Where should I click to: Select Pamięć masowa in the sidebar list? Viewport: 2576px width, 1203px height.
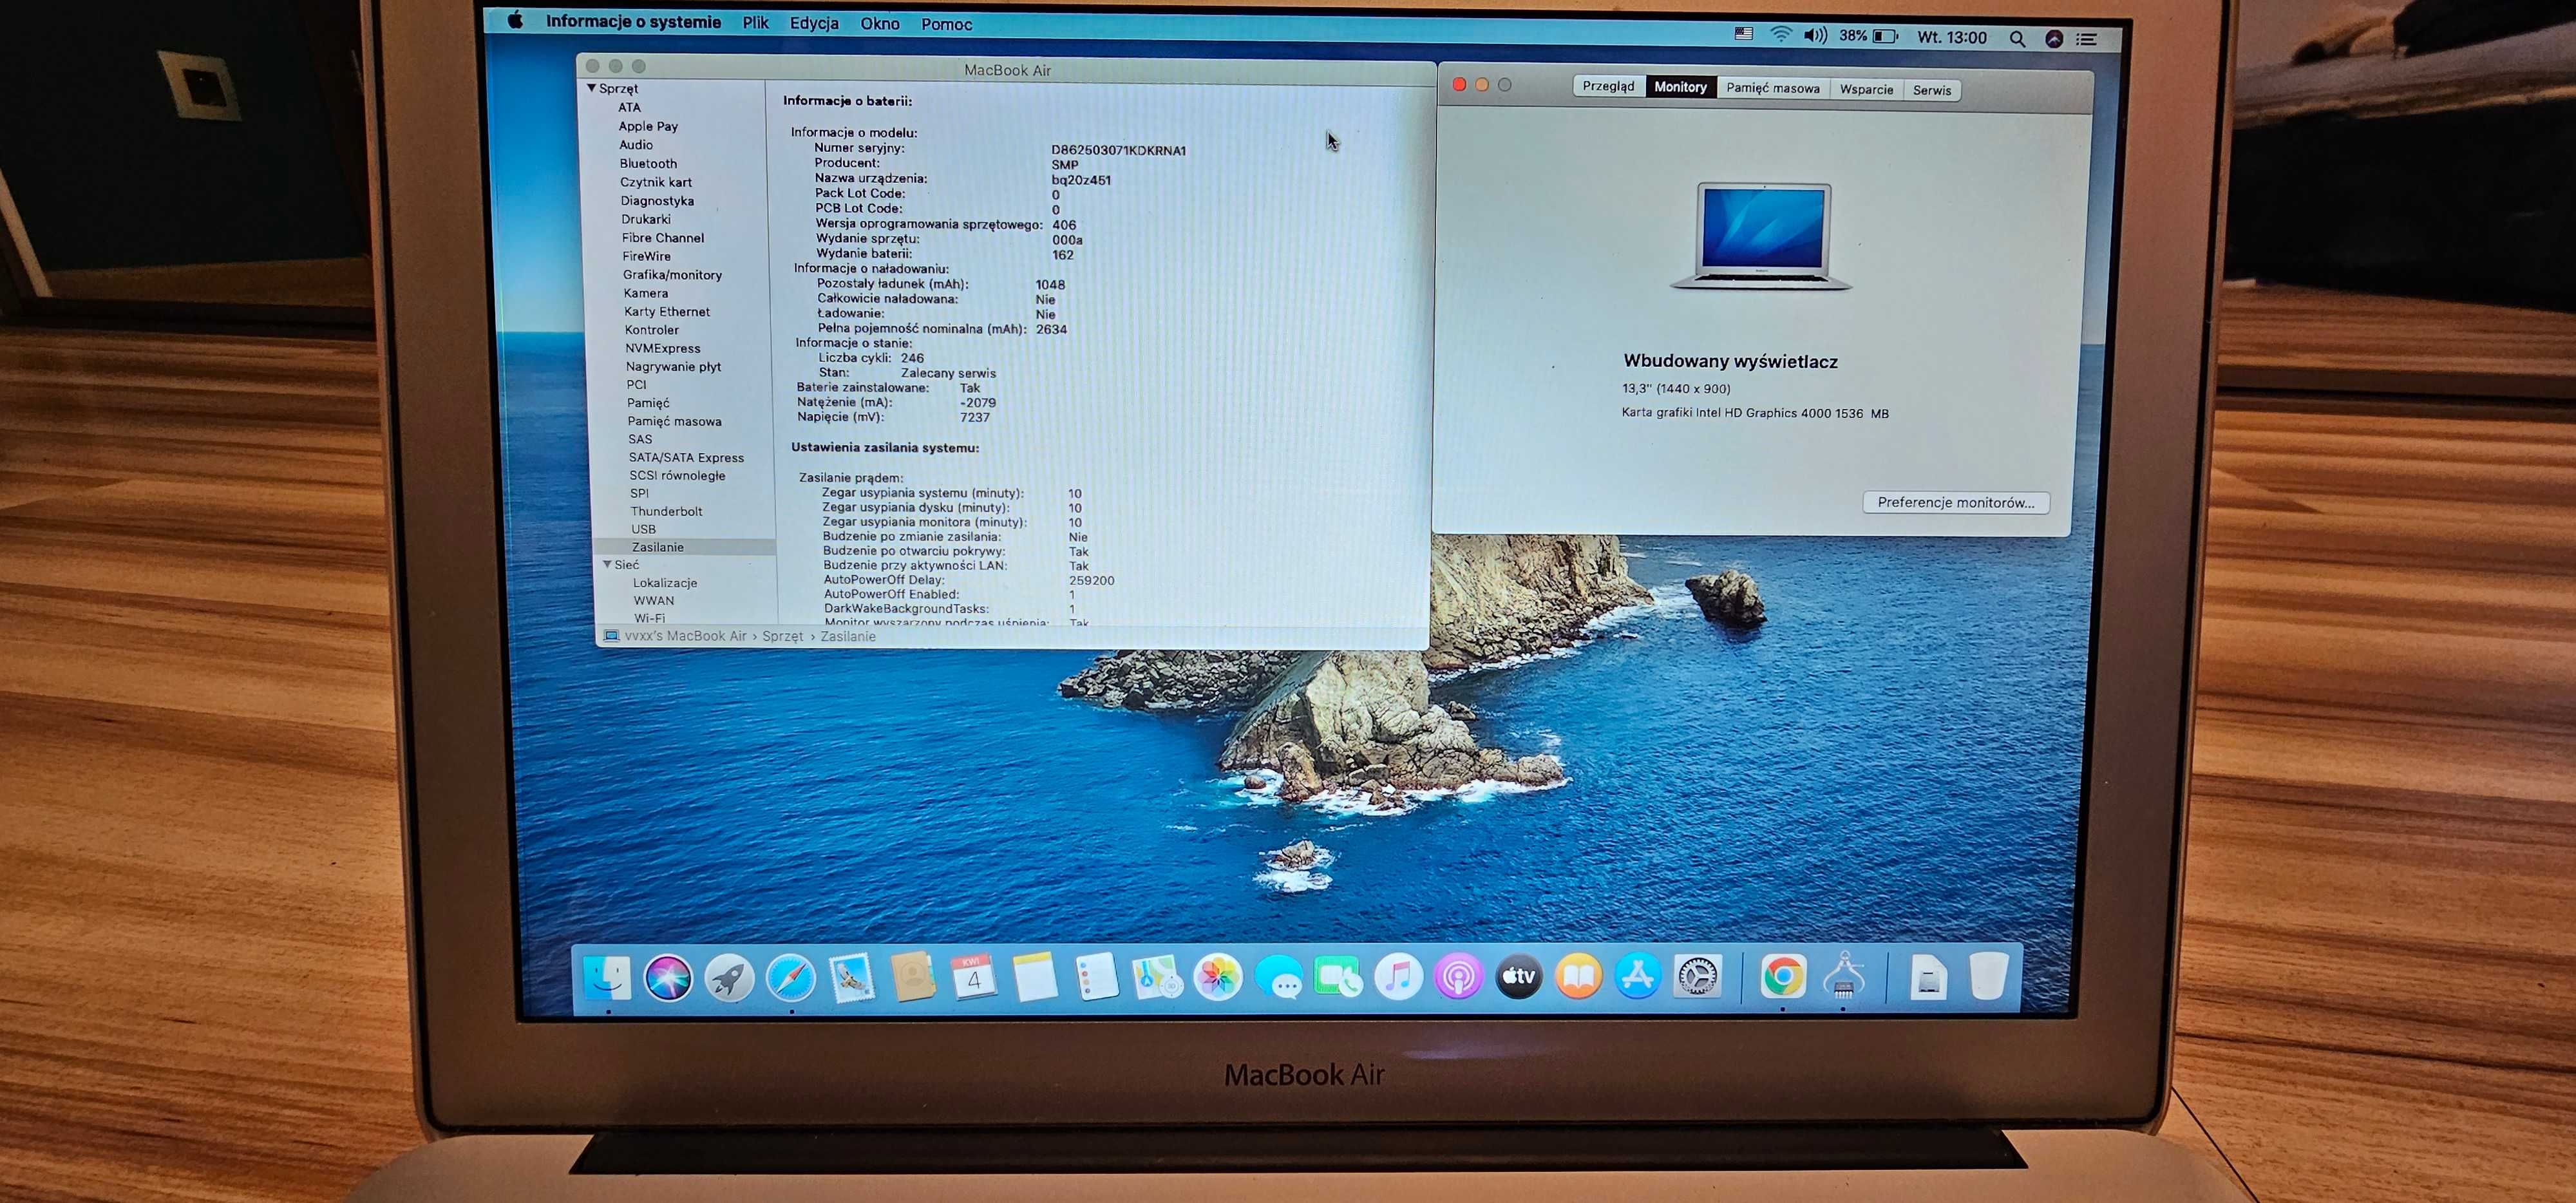tap(674, 421)
